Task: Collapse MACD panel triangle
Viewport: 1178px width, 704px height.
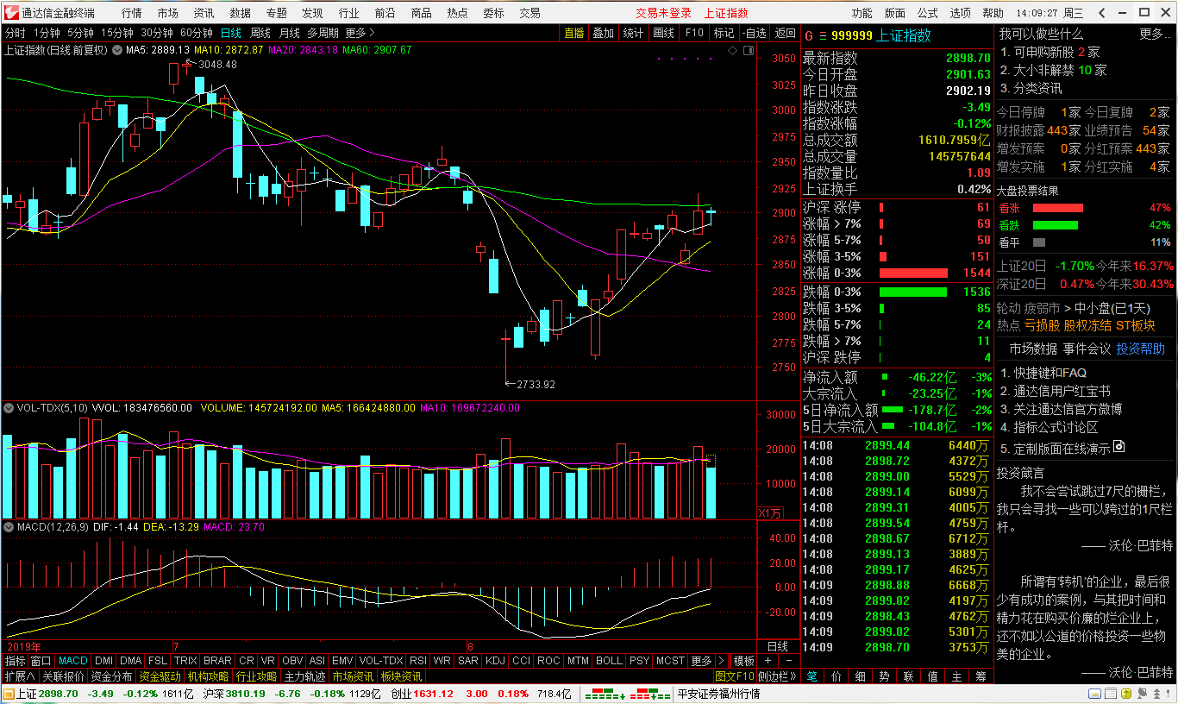Action: 9,526
